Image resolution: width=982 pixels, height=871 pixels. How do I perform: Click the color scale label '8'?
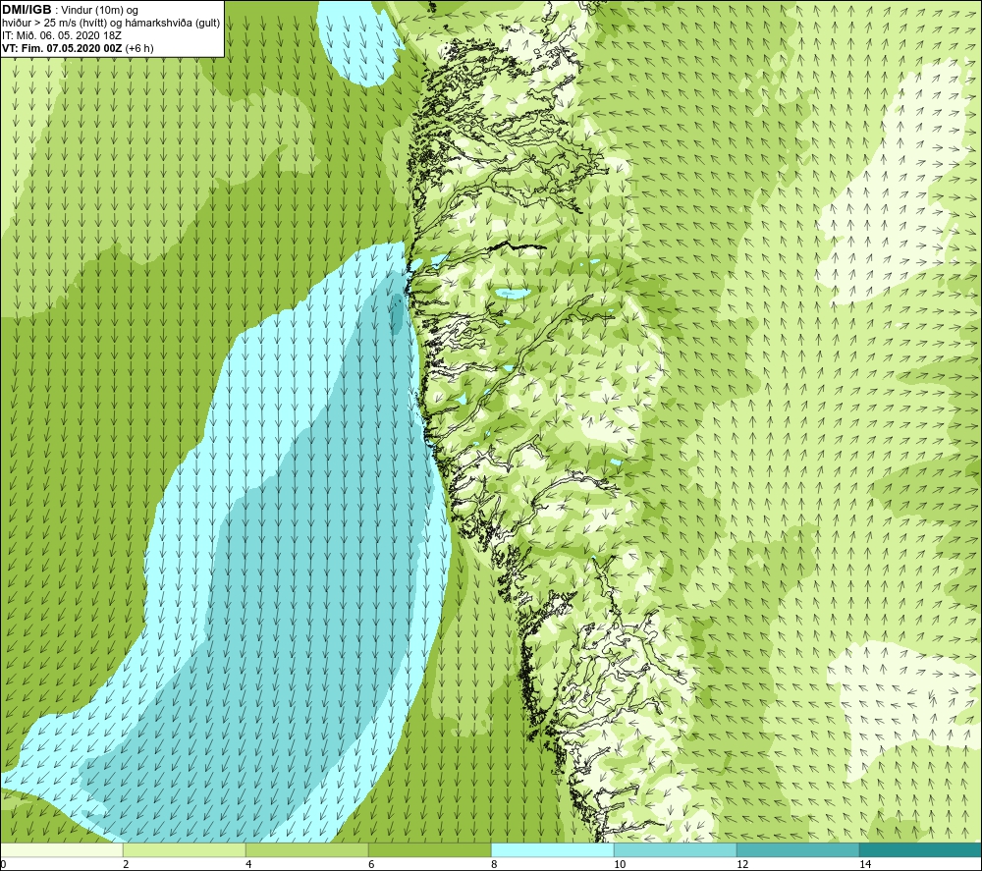point(494,865)
